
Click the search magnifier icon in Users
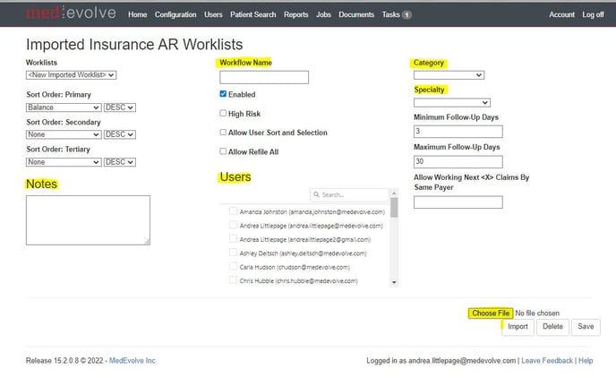316,195
